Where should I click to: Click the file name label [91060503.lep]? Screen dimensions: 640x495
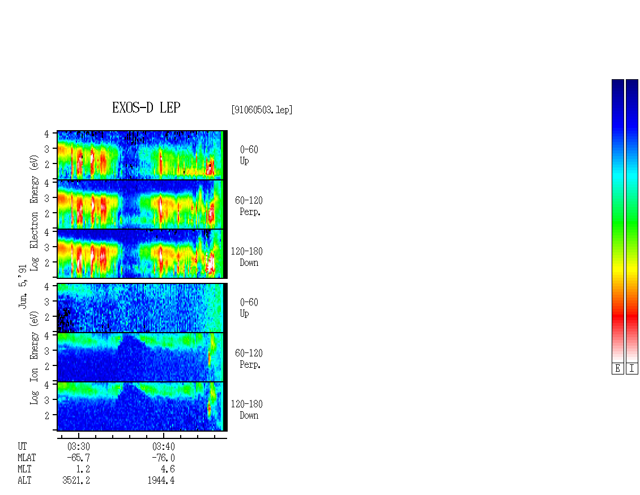pyautogui.click(x=262, y=110)
